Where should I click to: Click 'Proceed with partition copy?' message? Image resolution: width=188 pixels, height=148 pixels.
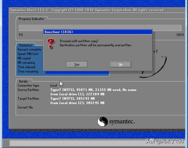pos(79,41)
